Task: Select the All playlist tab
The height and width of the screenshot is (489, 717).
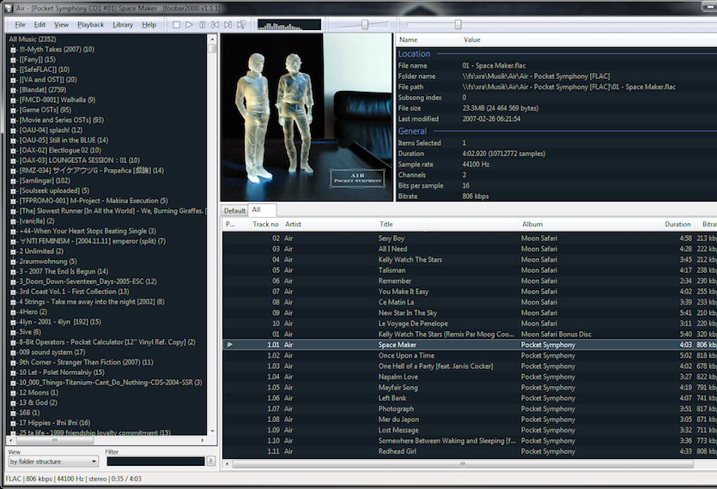Action: coord(262,210)
